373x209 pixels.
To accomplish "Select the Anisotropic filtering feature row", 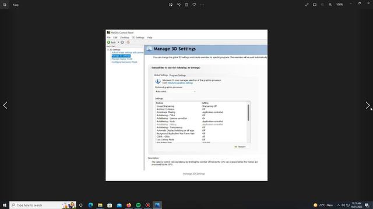I will point(202,112).
